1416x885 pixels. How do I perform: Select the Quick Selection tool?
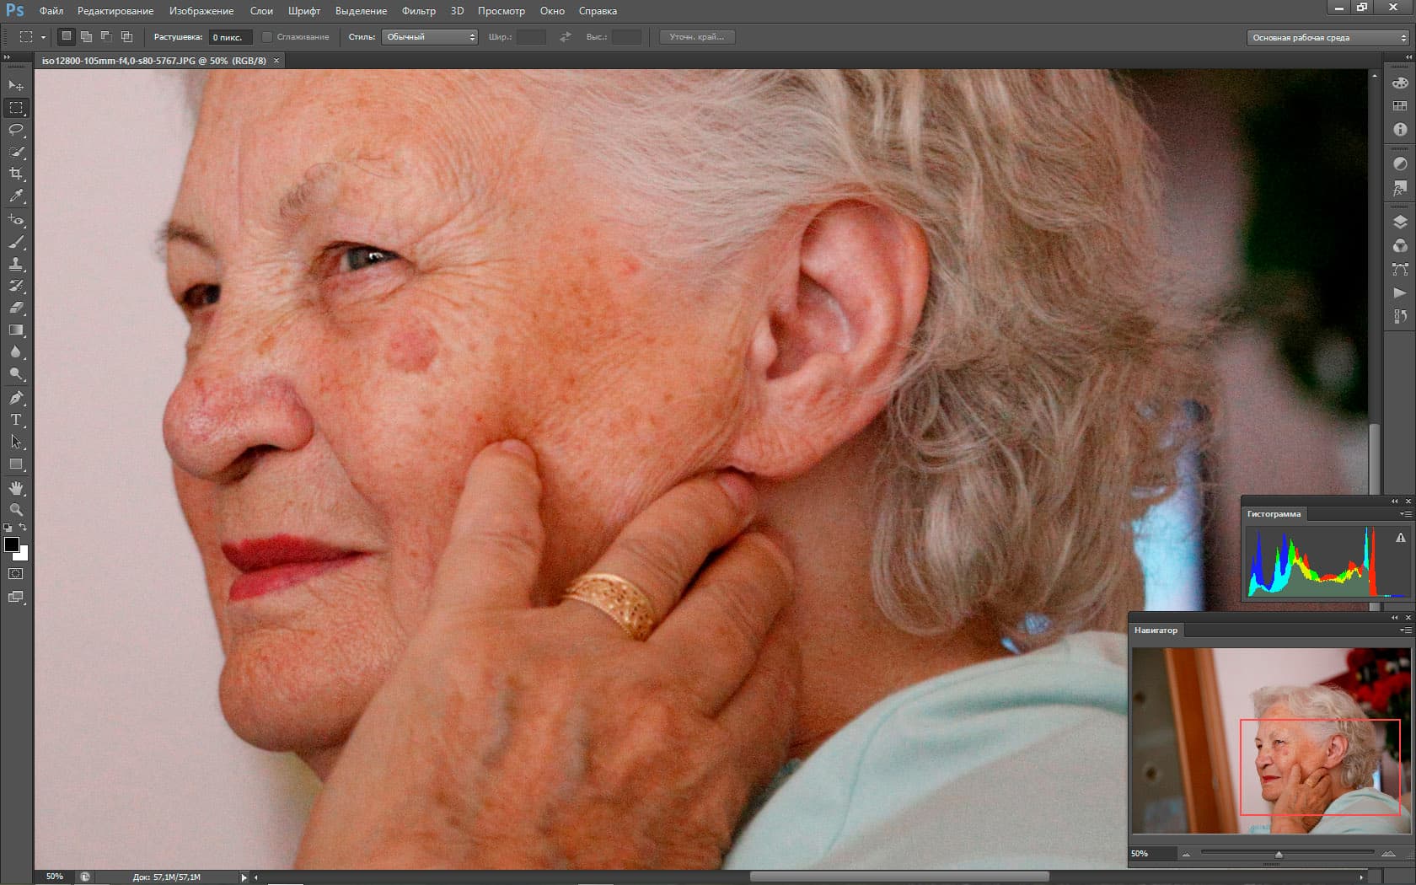click(16, 152)
